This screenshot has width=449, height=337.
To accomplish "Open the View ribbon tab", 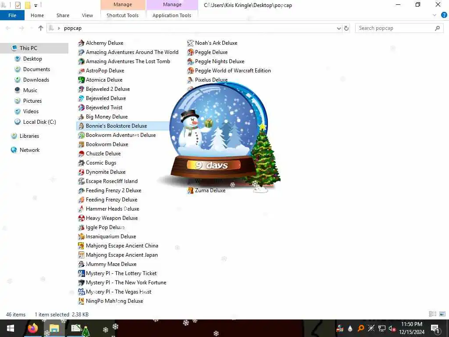I will coord(87,15).
